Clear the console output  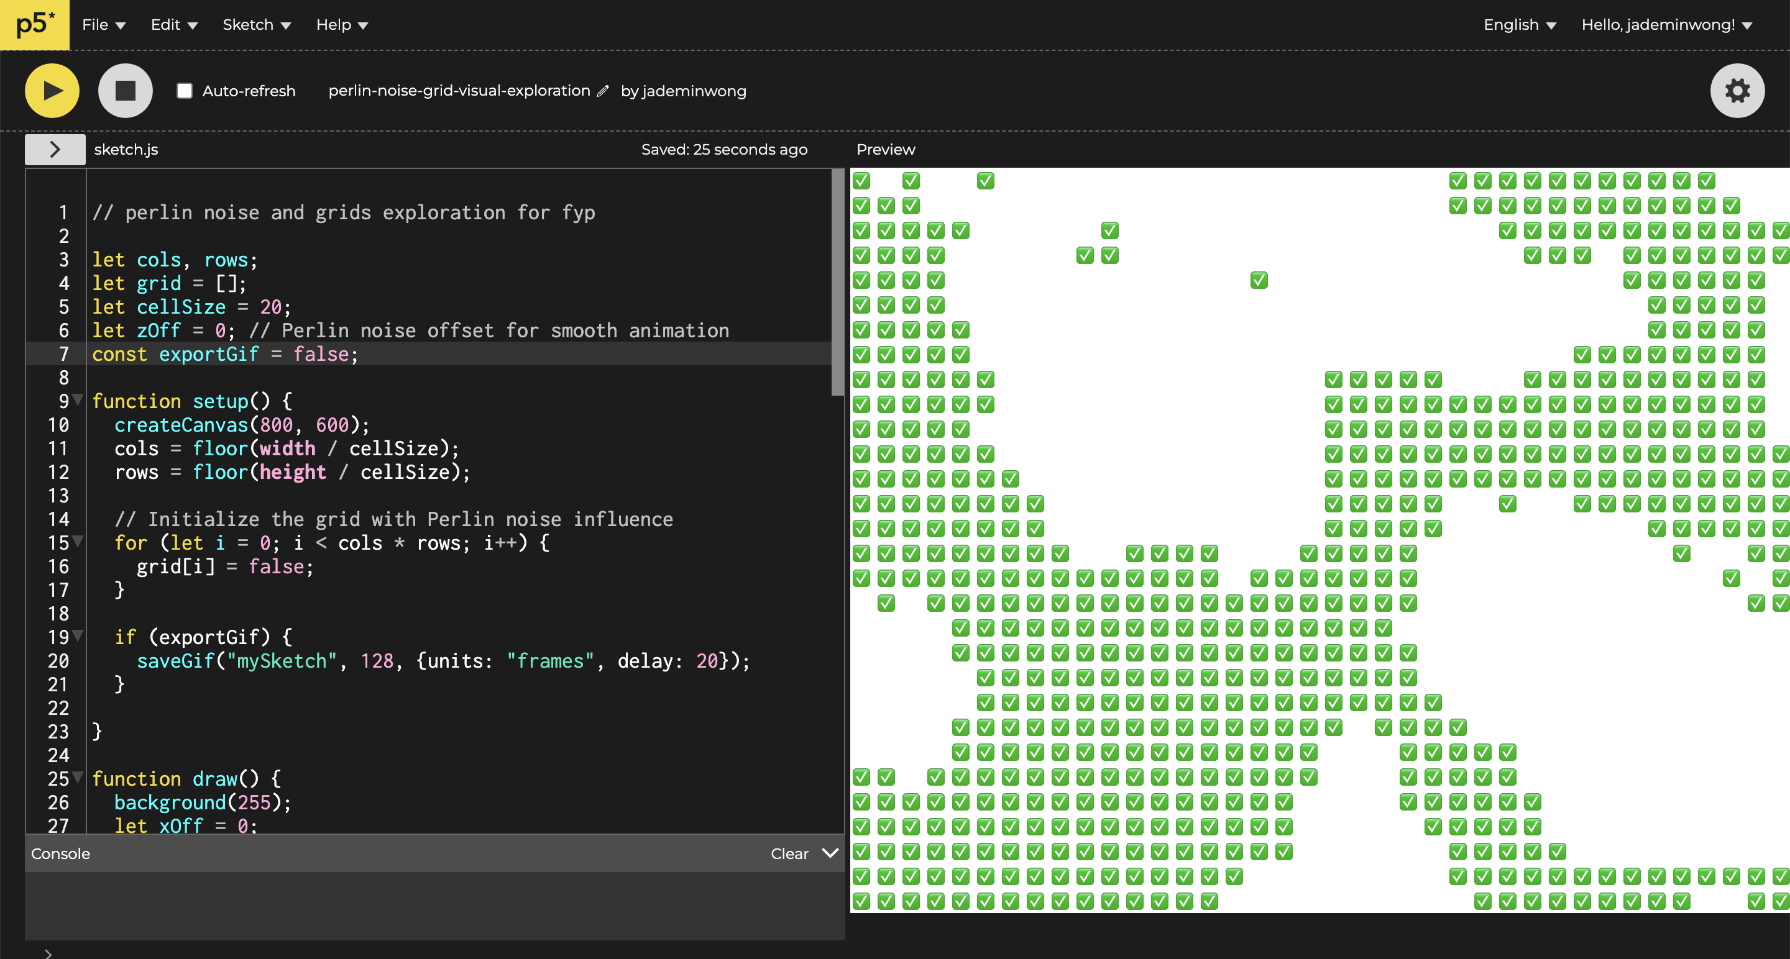coord(789,853)
